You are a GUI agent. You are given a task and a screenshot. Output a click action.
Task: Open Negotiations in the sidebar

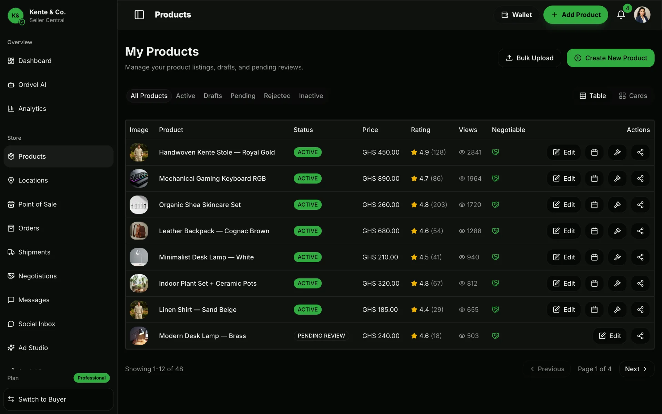point(59,276)
